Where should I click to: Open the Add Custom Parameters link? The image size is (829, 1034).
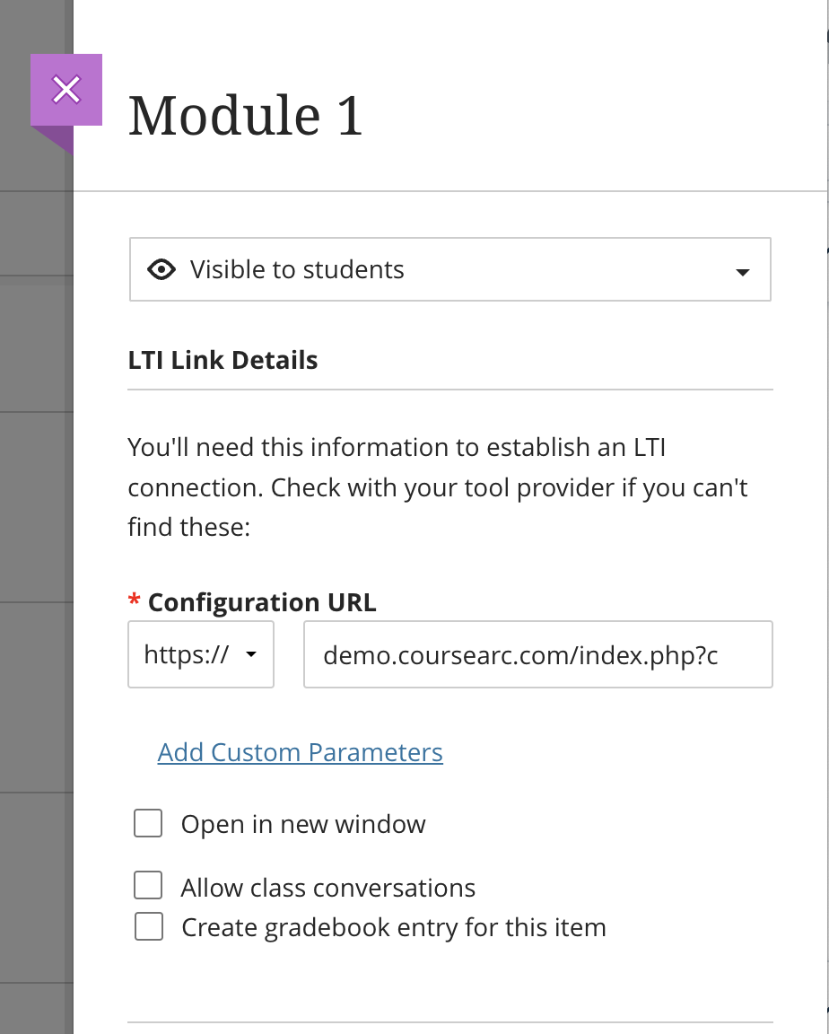[300, 752]
